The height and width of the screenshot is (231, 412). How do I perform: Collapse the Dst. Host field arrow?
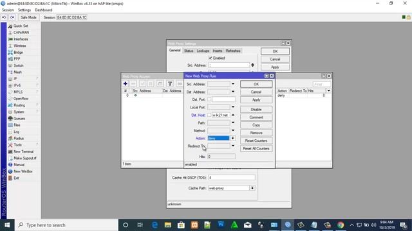coord(233,115)
